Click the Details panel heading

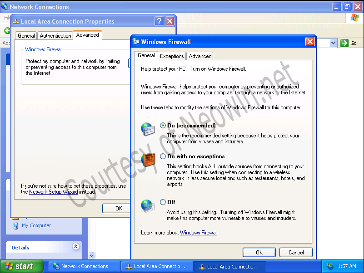tap(20, 248)
